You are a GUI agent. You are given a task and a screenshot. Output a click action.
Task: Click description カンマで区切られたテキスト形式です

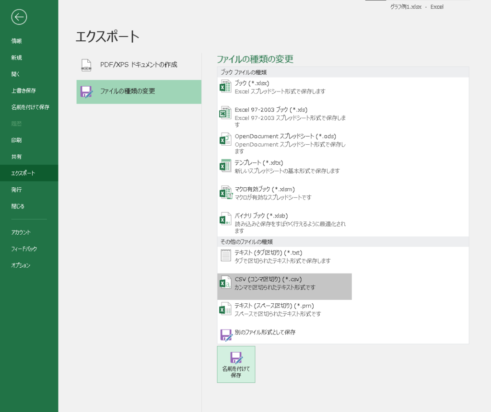tap(275, 287)
